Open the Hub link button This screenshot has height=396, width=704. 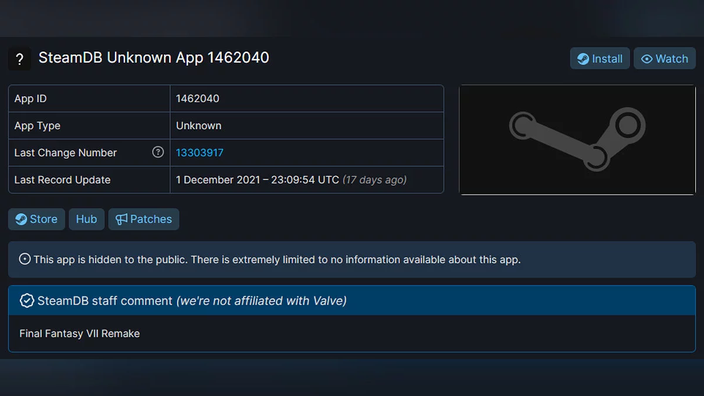(x=86, y=219)
